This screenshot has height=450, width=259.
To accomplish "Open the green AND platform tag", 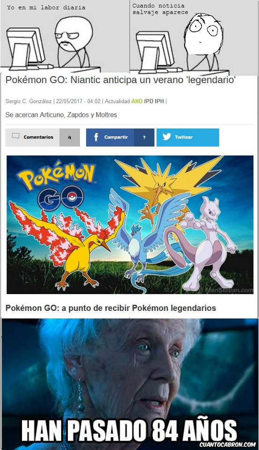I will point(137,101).
